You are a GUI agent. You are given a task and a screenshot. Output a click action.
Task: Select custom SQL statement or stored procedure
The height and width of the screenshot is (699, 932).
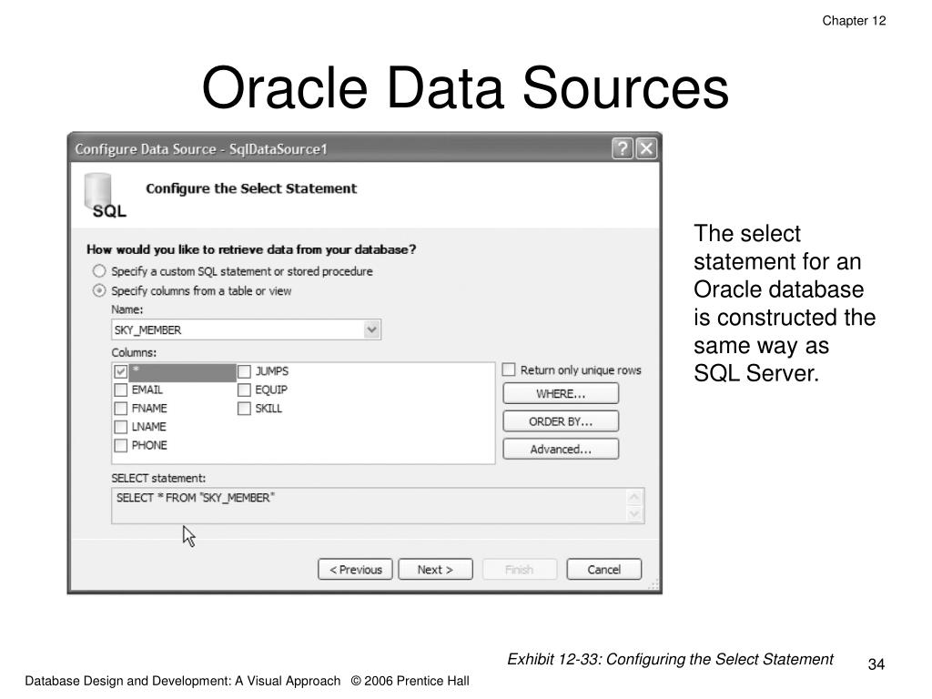coord(99,271)
